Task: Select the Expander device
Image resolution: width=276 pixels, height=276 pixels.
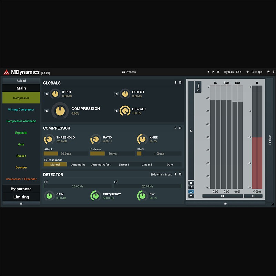Action: tap(21, 133)
